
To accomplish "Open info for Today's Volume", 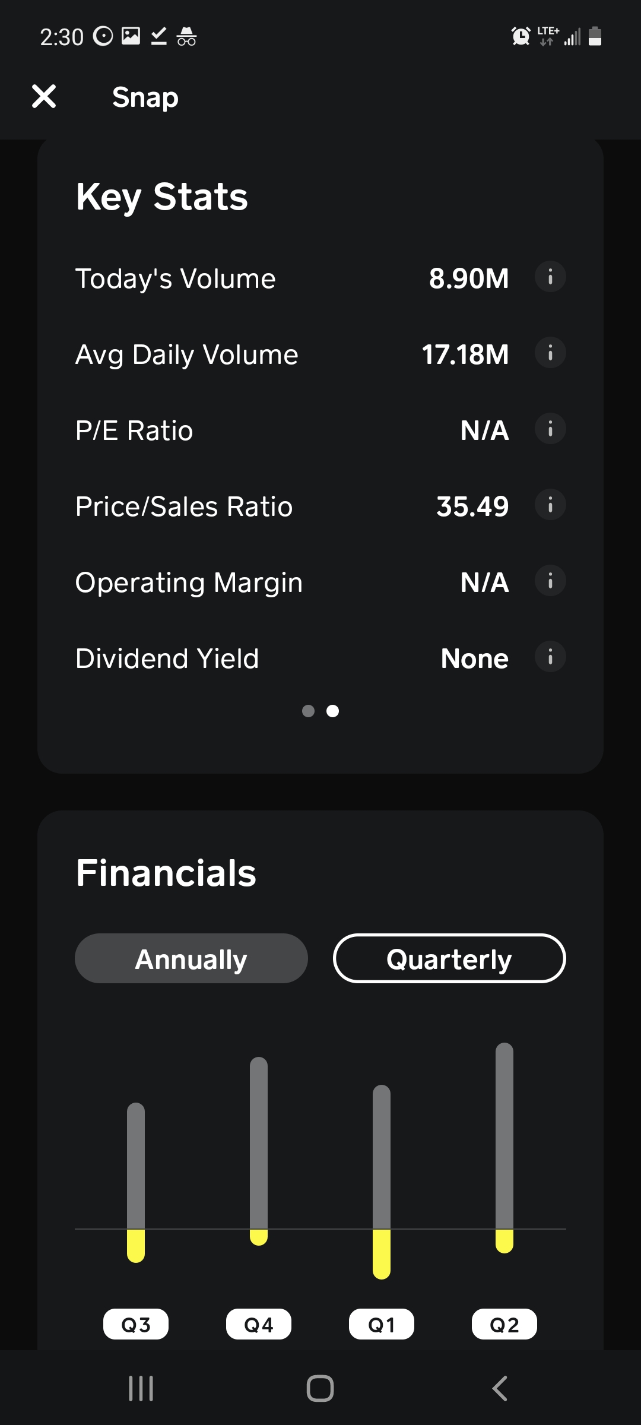I will (550, 277).
